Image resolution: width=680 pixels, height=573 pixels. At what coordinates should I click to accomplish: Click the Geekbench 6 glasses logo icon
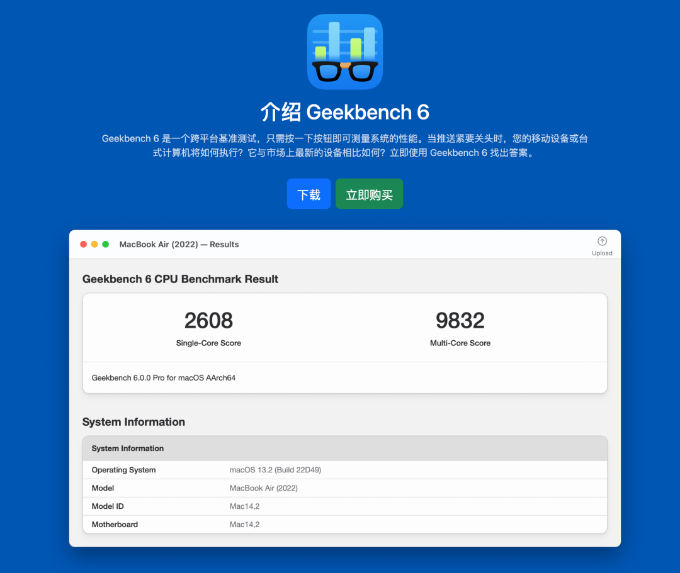[344, 52]
